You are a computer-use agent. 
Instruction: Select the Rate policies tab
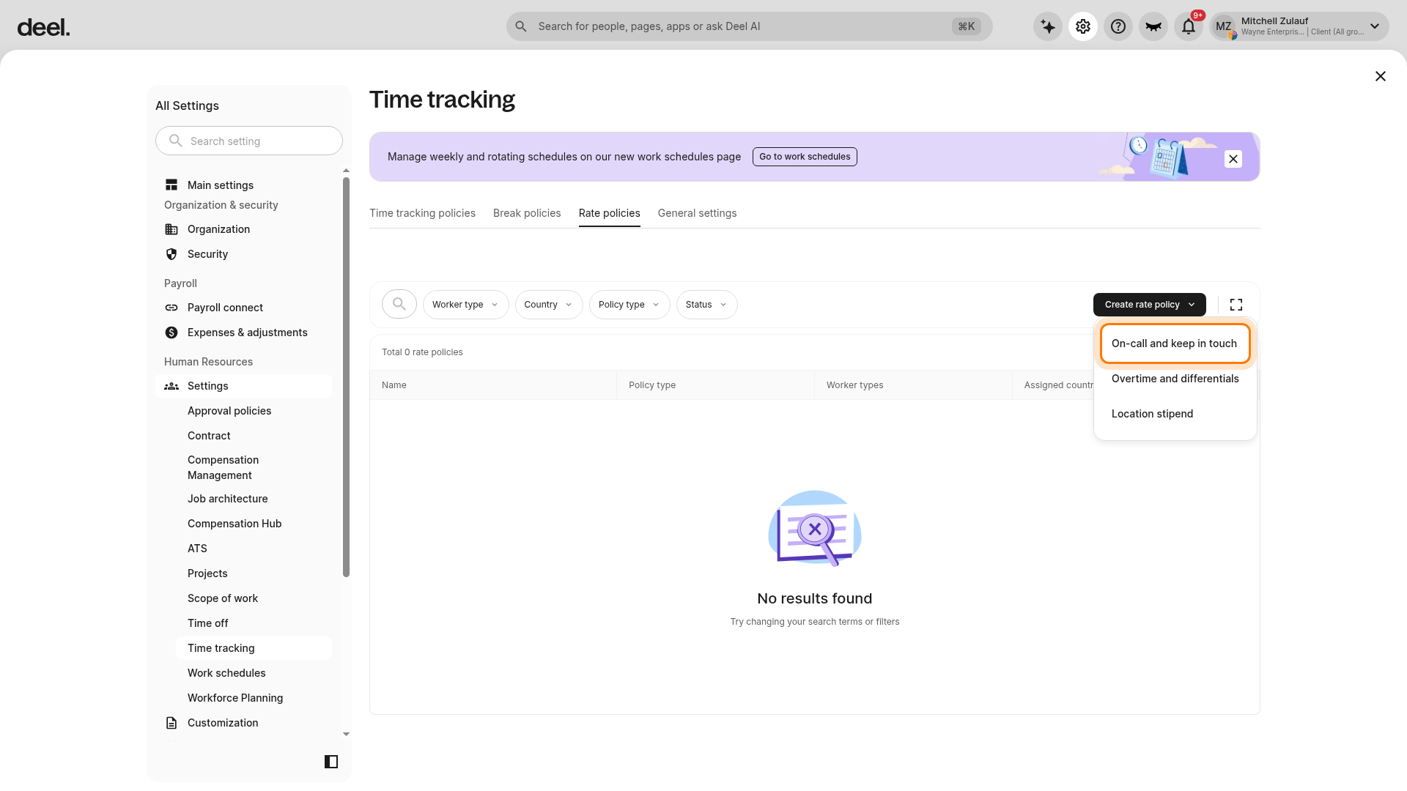(x=609, y=213)
